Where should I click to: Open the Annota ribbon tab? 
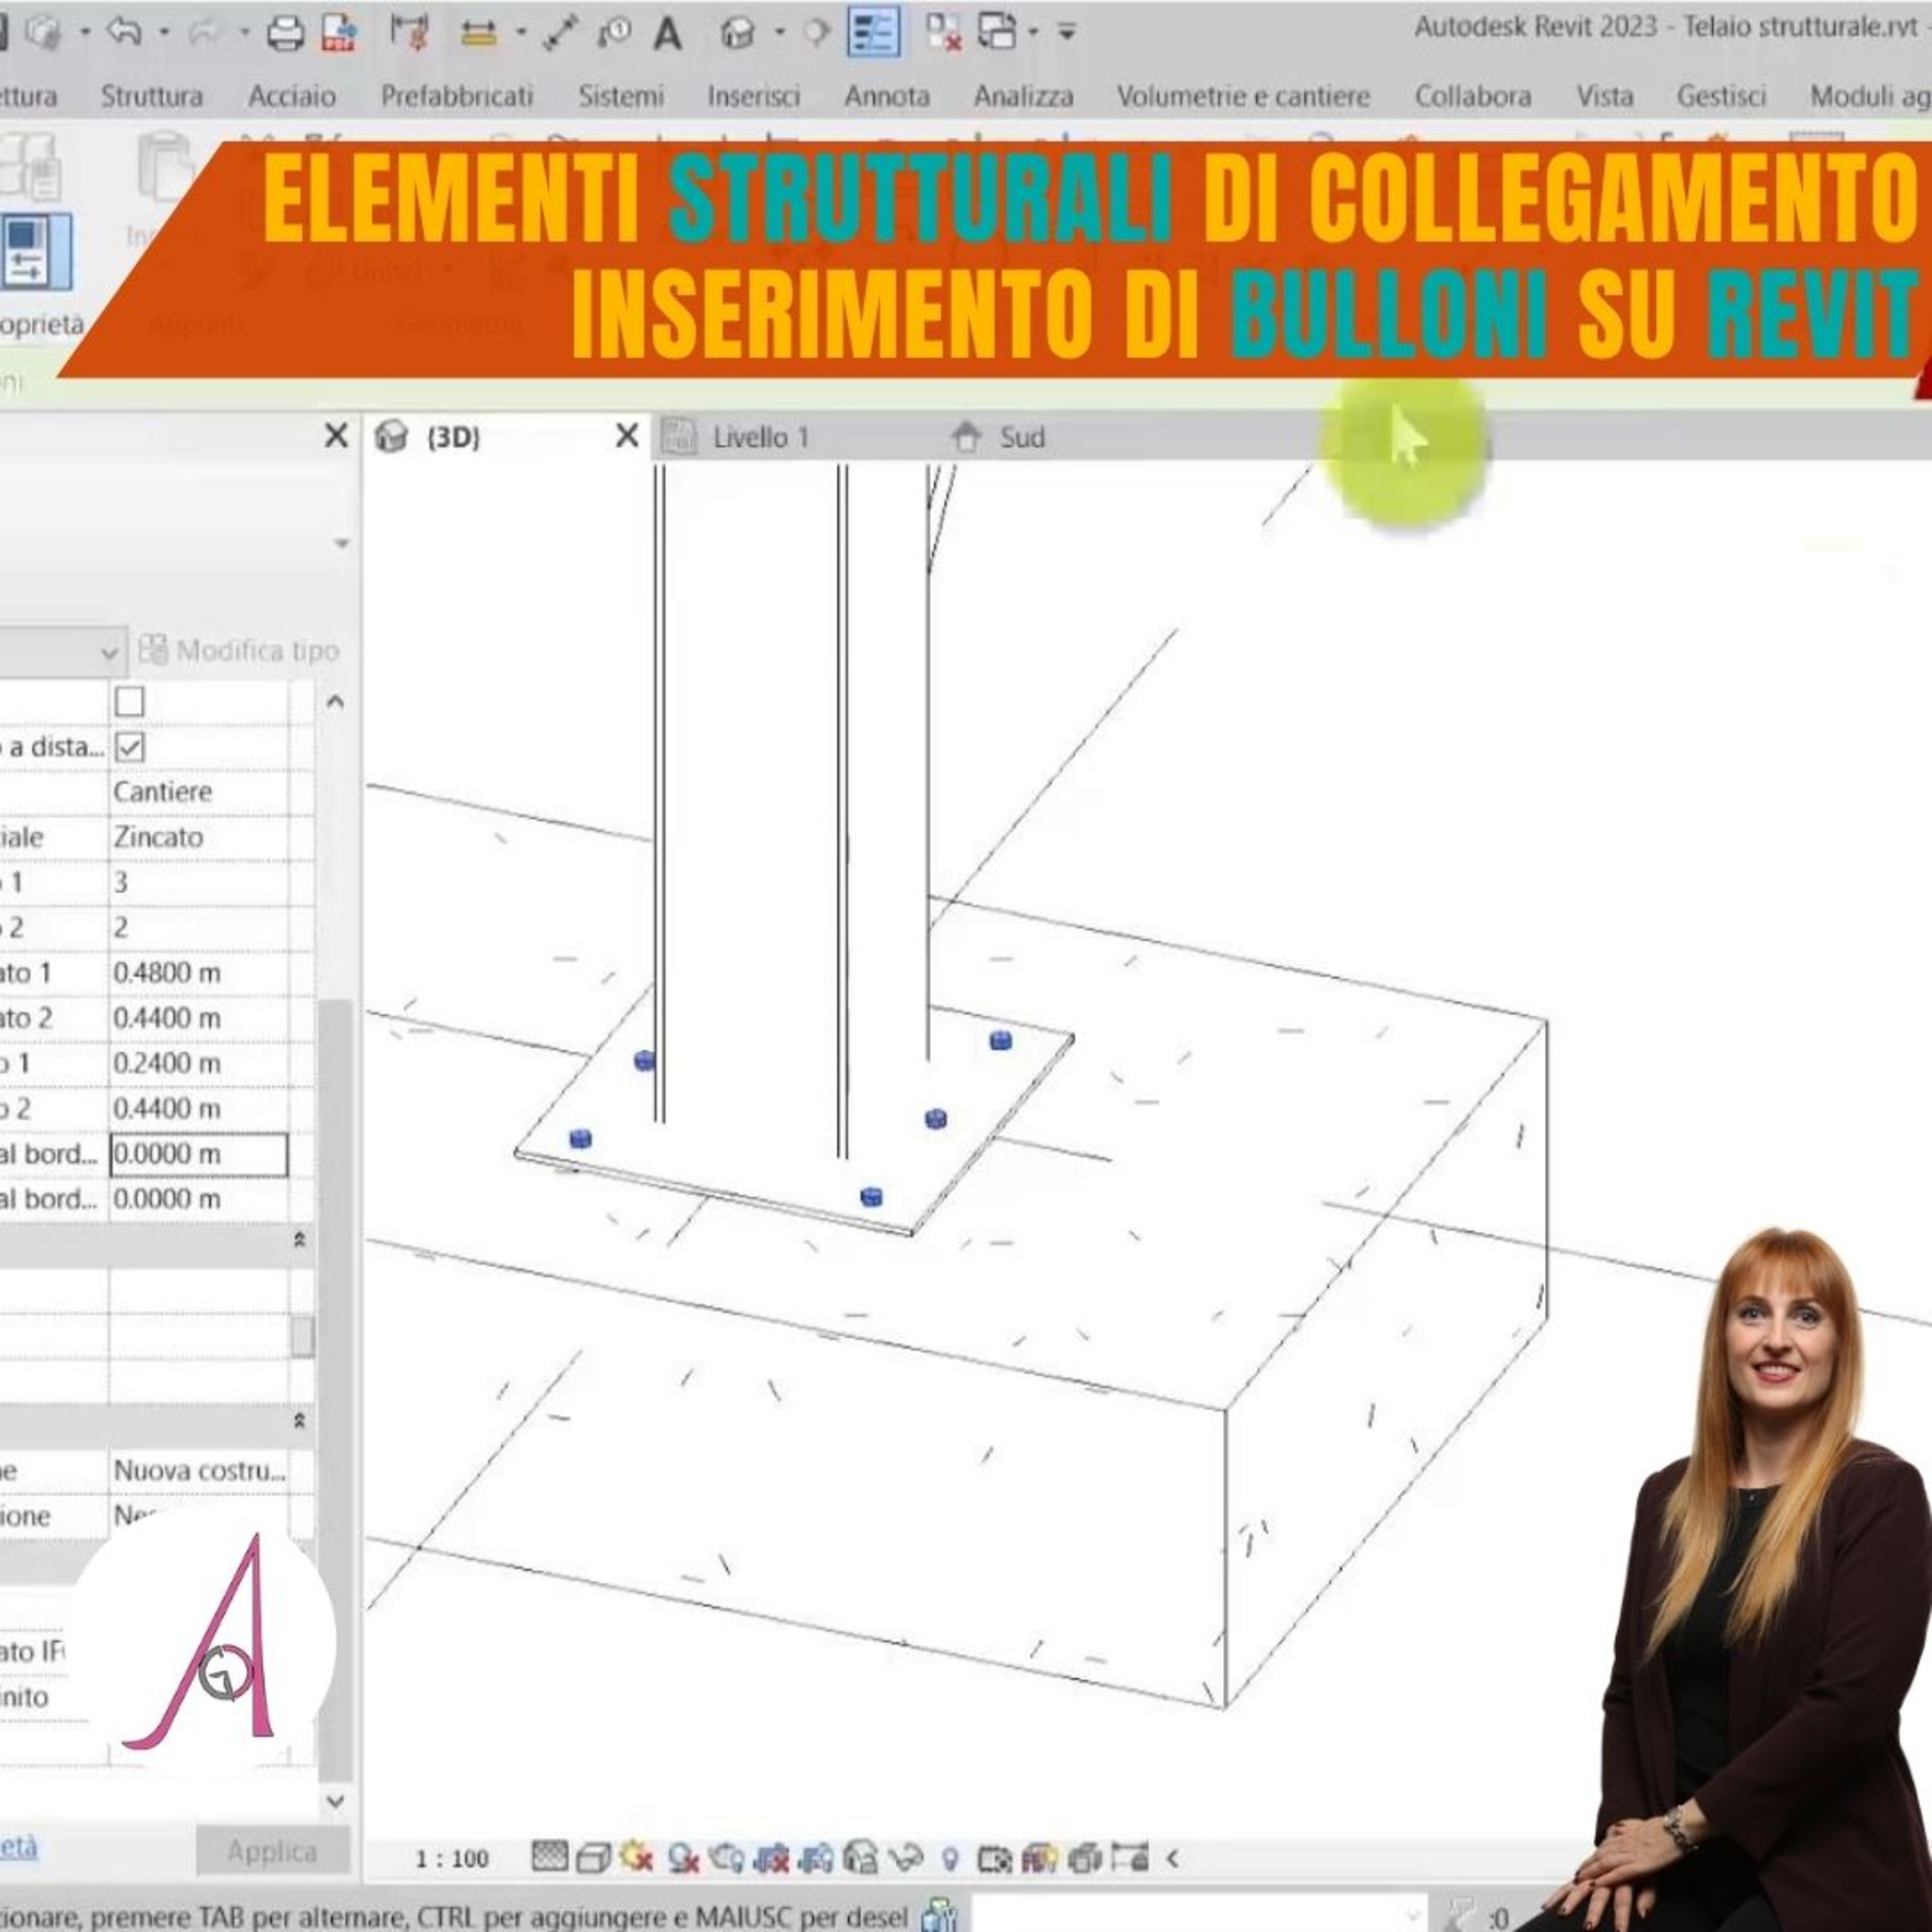pyautogui.click(x=886, y=96)
